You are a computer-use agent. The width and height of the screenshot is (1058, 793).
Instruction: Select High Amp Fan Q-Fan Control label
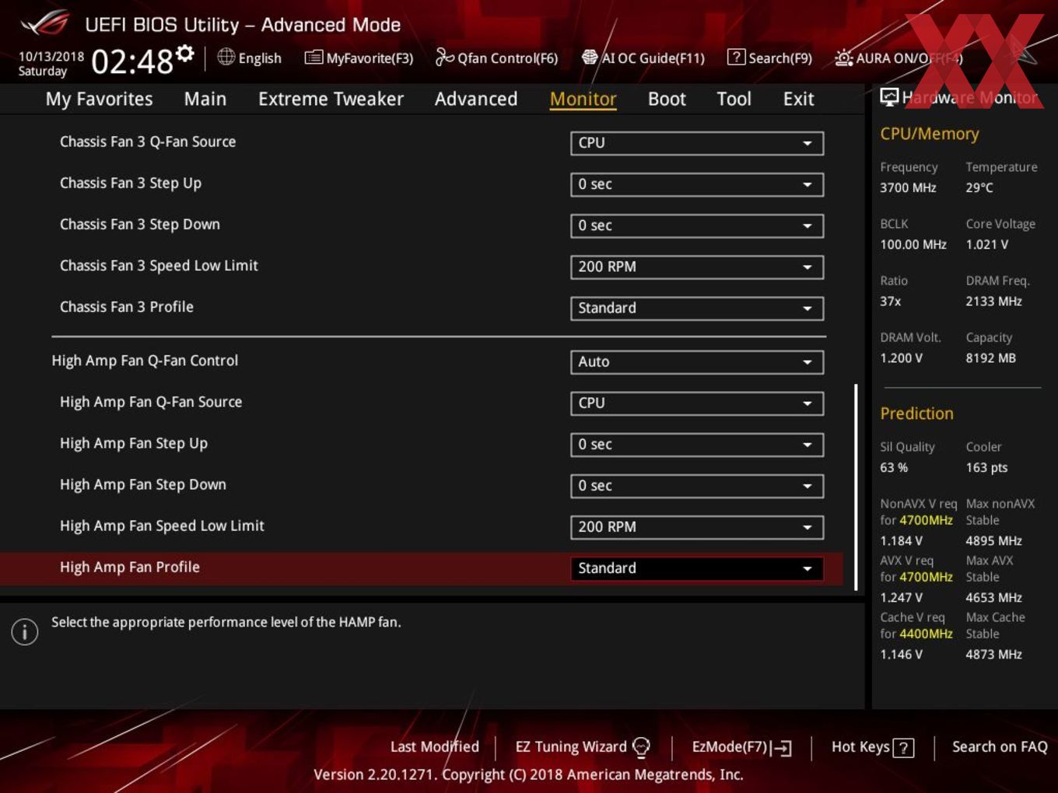(x=145, y=361)
